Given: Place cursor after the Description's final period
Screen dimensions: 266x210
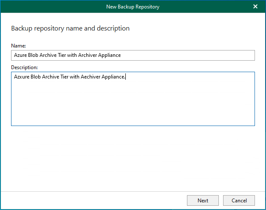Looking at the screenshot, I should (x=126, y=77).
